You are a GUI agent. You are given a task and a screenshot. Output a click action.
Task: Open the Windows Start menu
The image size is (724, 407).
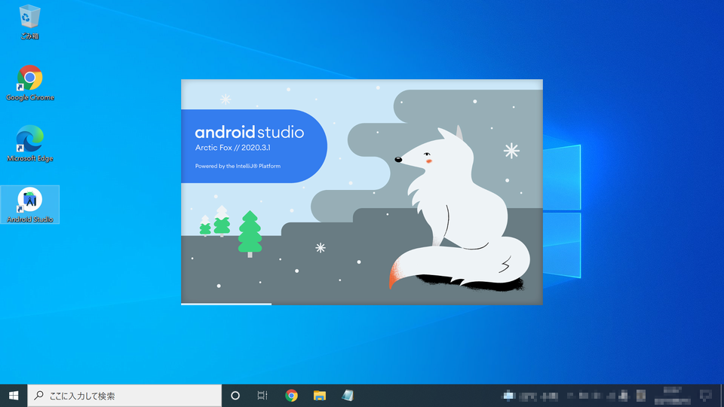pyautogui.click(x=14, y=396)
